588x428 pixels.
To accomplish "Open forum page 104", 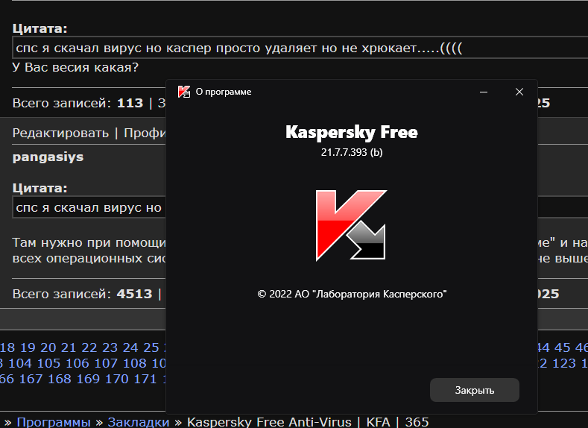I will point(22,363).
